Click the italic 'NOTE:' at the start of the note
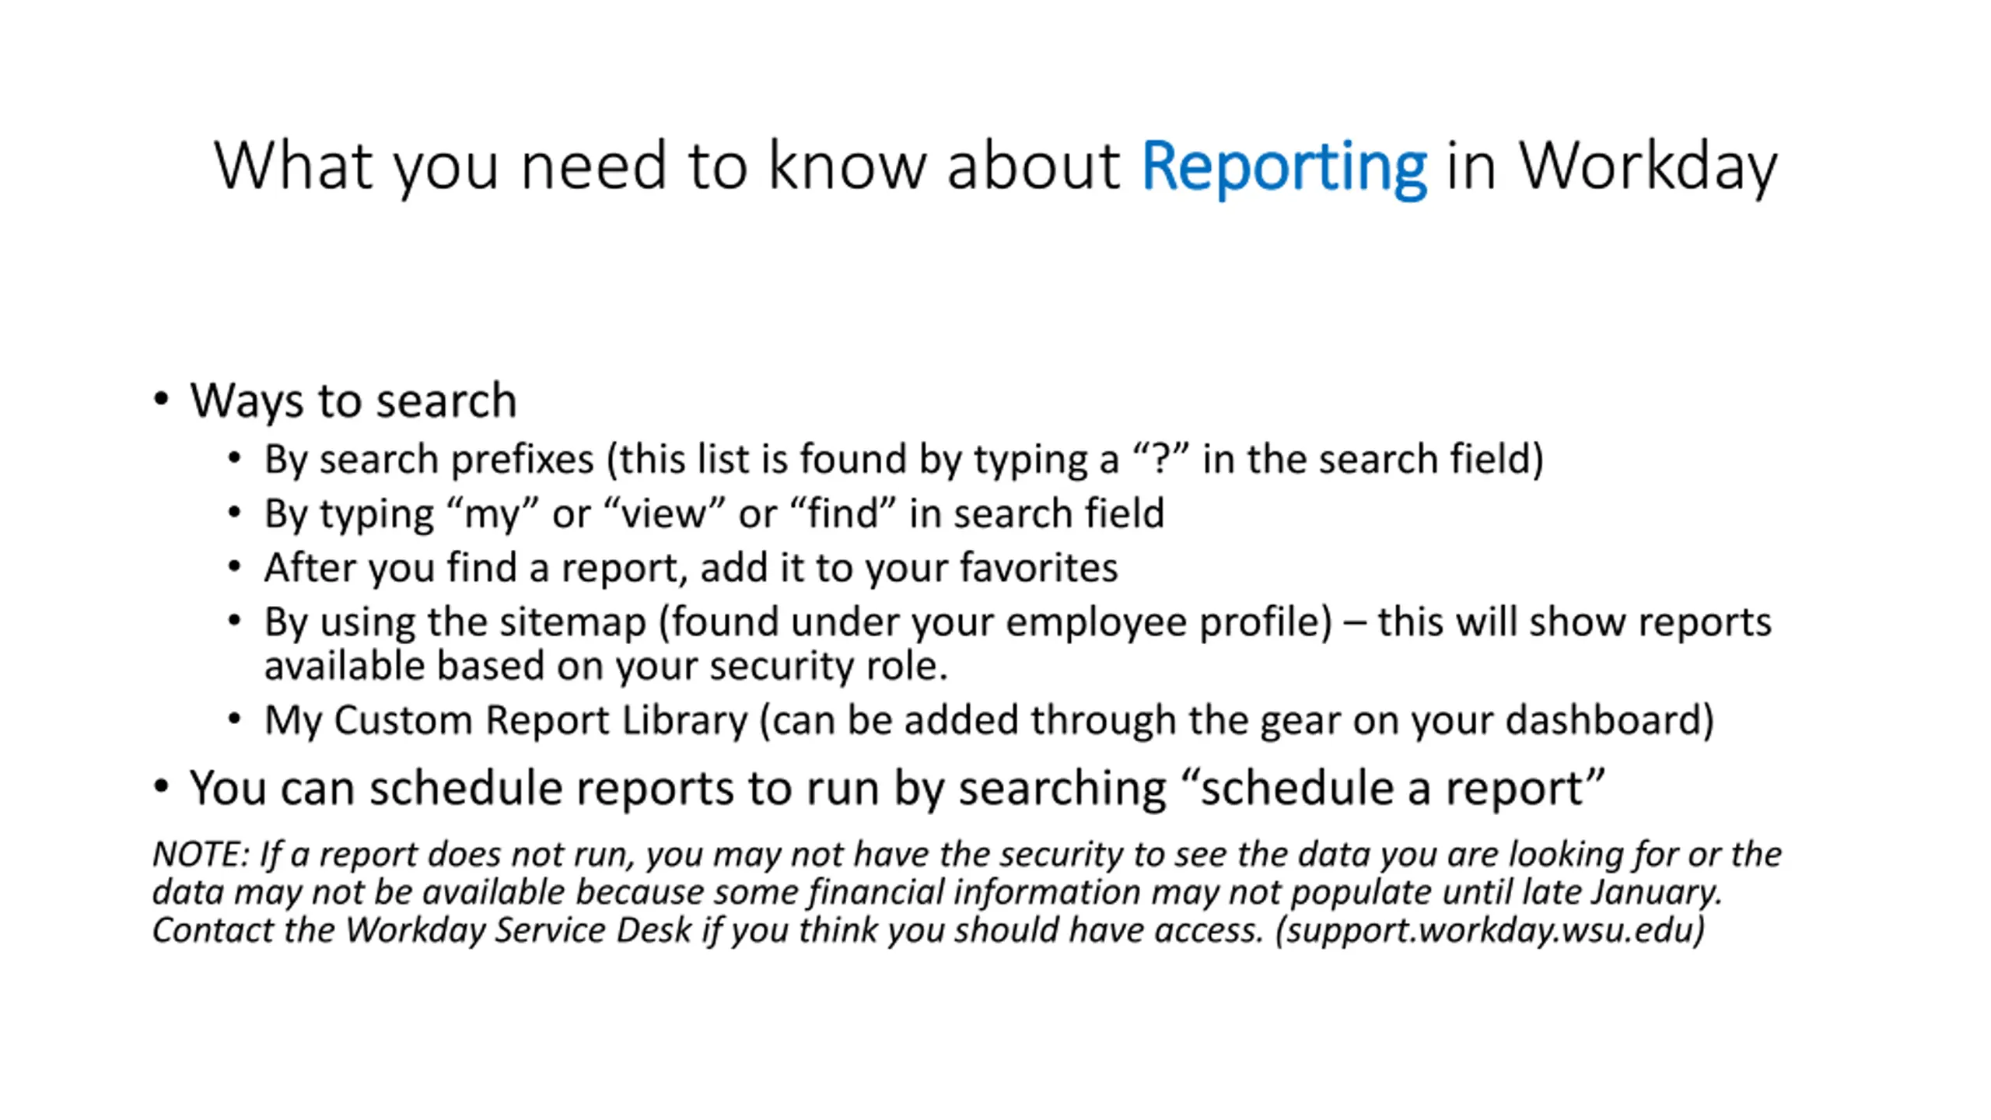This screenshot has height=1120, width=1991. 201,854
